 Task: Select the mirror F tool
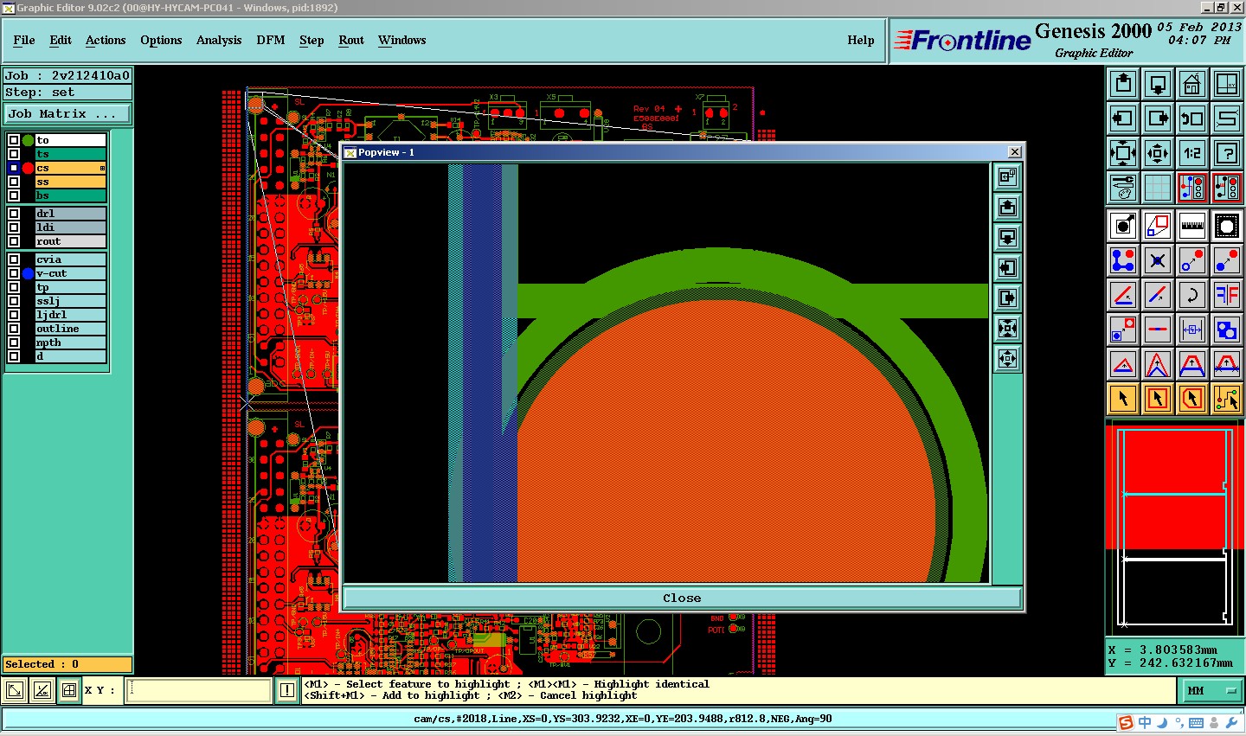pos(1227,295)
